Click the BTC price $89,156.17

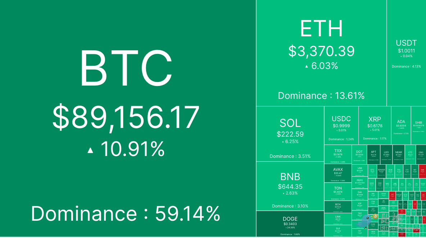(126, 117)
